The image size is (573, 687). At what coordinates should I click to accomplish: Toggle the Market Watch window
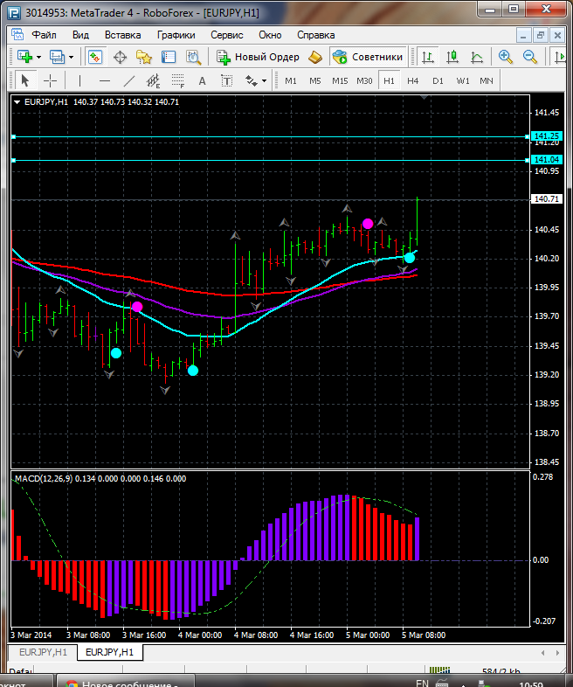[95, 57]
